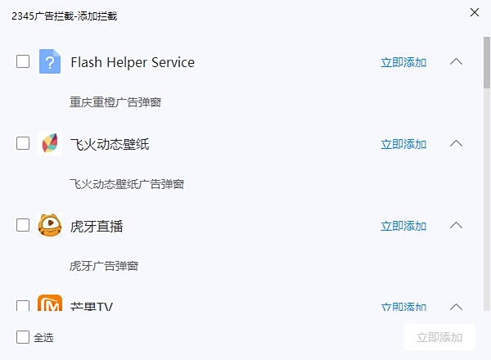Click the 虎牙直播 app icon

tap(50, 225)
